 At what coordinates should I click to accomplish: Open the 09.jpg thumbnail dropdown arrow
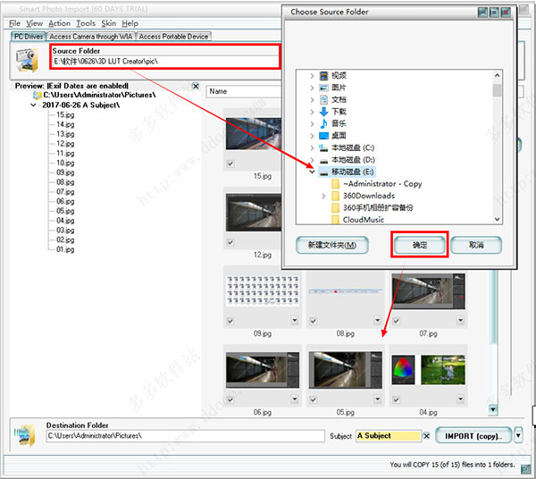point(295,320)
